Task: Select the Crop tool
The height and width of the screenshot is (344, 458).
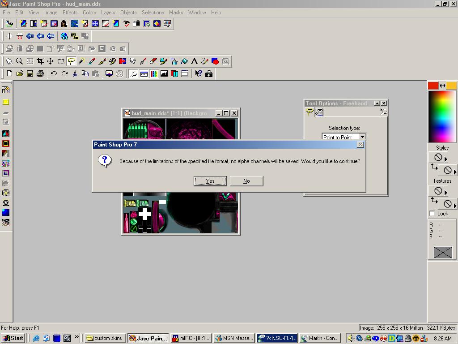Action: (40, 61)
